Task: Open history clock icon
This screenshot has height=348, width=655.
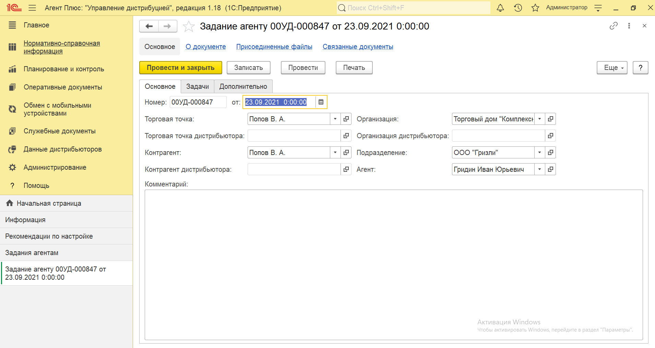Action: coord(518,8)
